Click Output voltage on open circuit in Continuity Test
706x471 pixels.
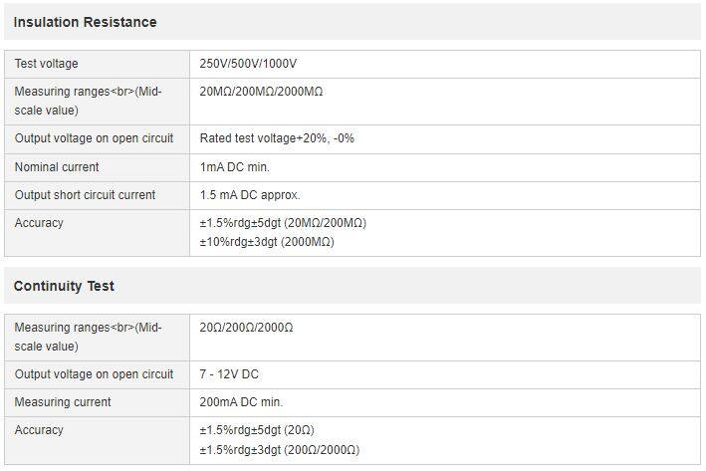(x=94, y=374)
